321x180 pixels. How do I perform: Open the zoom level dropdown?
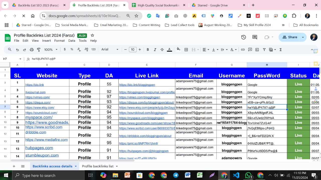[x=51, y=50]
